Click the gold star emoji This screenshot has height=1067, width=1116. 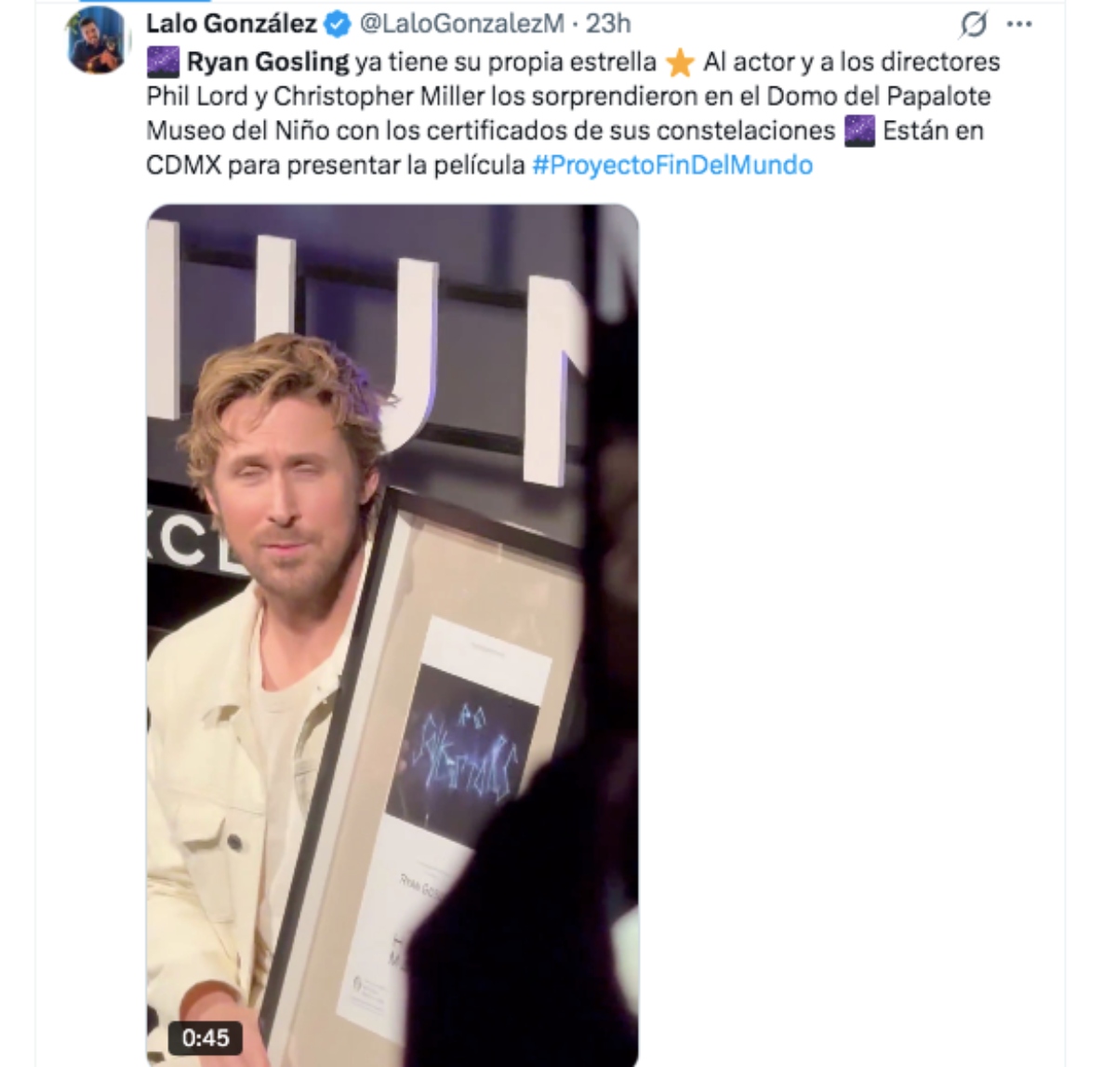(x=680, y=62)
